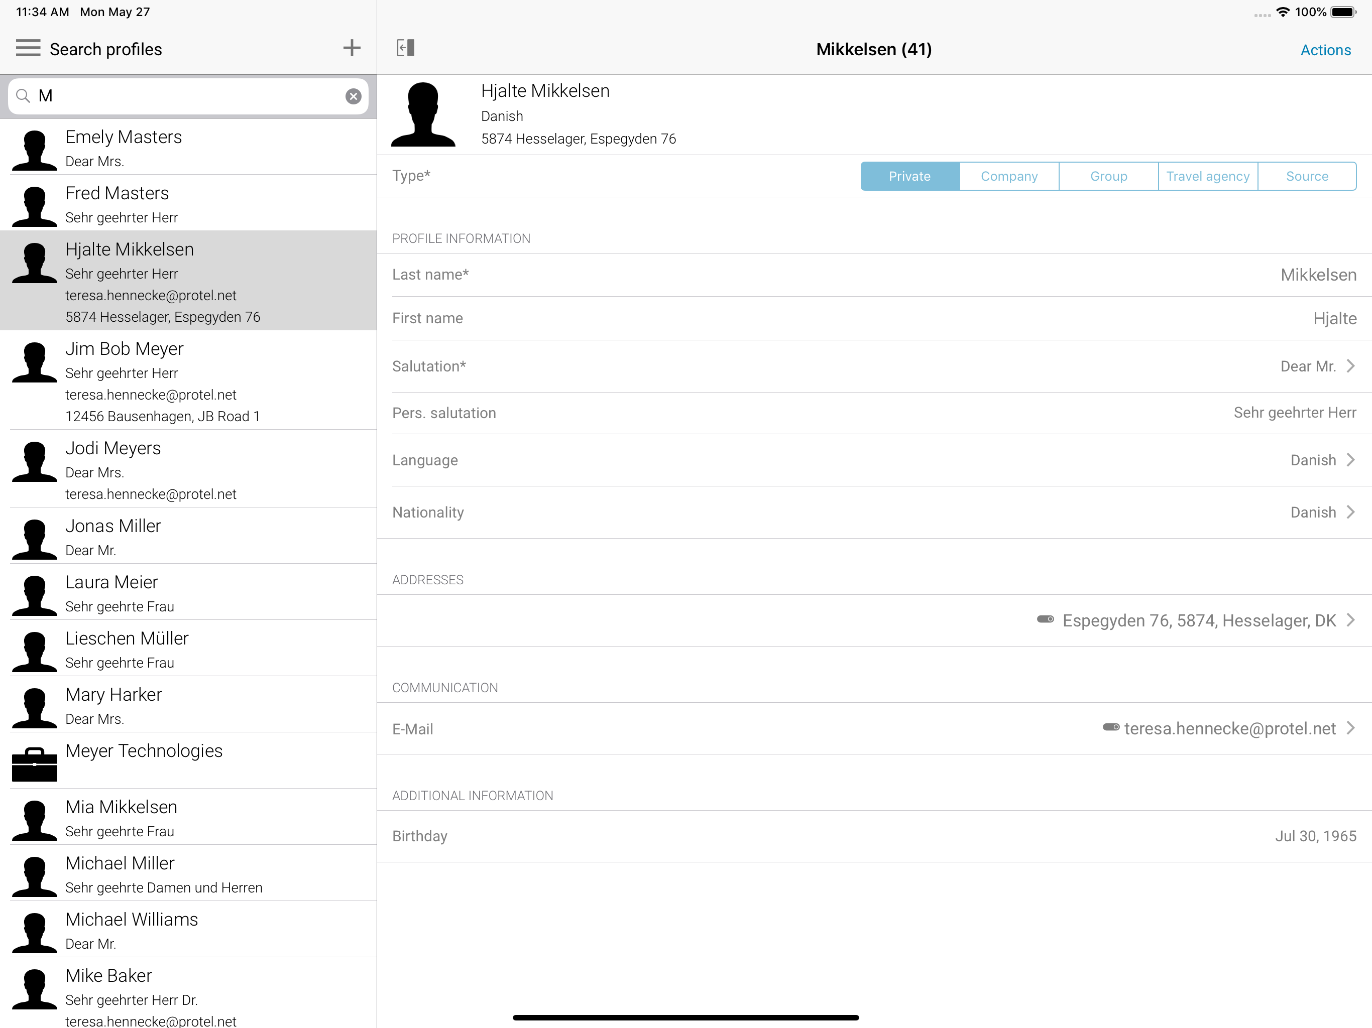
Task: Collapse the sidebar panel icon
Action: click(x=406, y=48)
